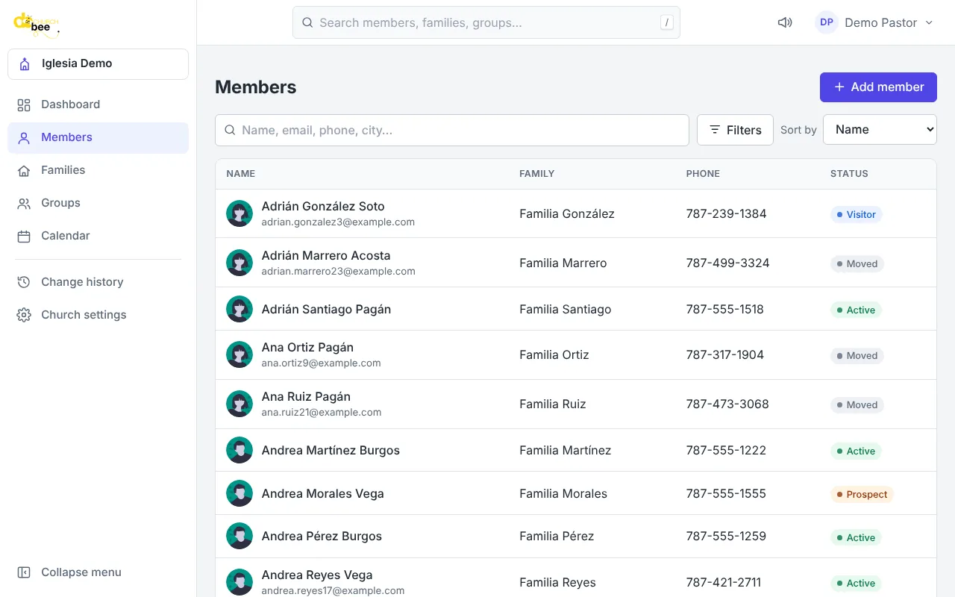
Task: Click phone number 787-499-3324
Action: tap(727, 263)
